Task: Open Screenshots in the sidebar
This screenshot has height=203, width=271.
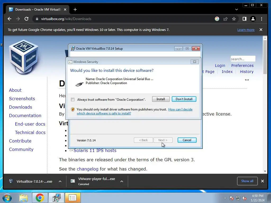Action: tap(22, 99)
